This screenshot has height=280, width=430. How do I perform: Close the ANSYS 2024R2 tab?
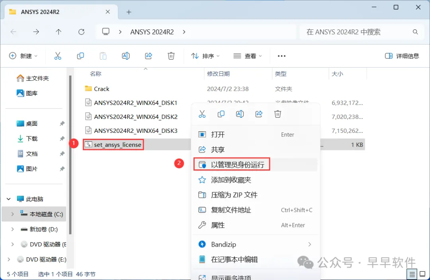coord(108,12)
